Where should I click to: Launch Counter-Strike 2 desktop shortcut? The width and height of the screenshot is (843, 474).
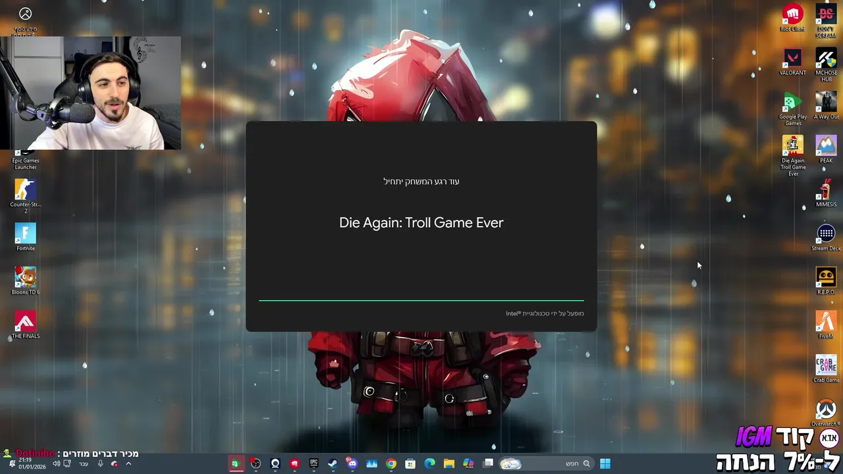(26, 196)
